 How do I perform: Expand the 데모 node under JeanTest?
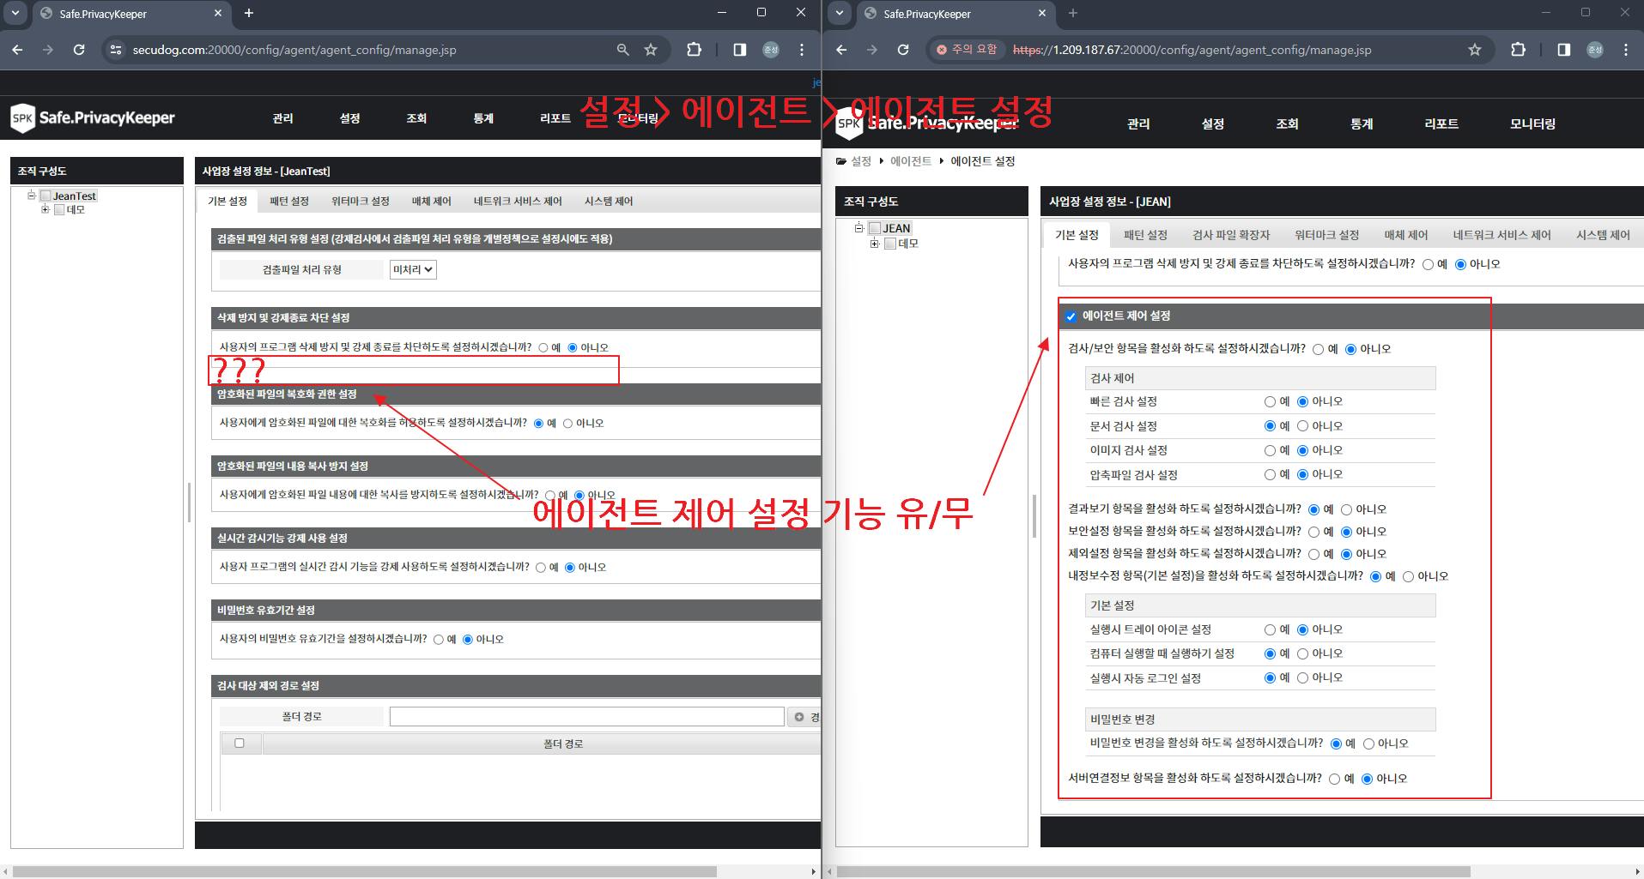[45, 209]
